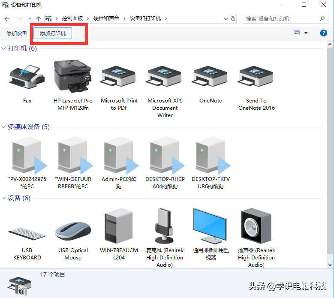Screen dimensions: 334x298
Task: Open the view options dropdown arrow
Action: 306,33
